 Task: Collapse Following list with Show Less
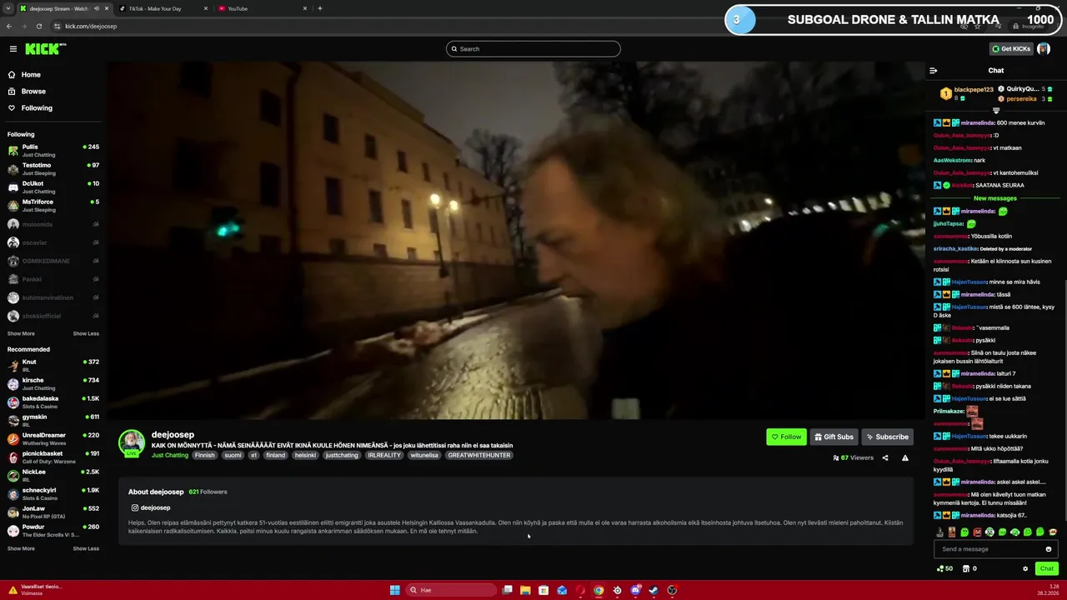86,333
